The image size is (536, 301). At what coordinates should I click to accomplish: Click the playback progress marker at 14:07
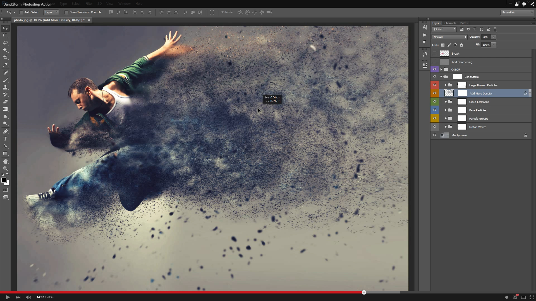coord(364,293)
